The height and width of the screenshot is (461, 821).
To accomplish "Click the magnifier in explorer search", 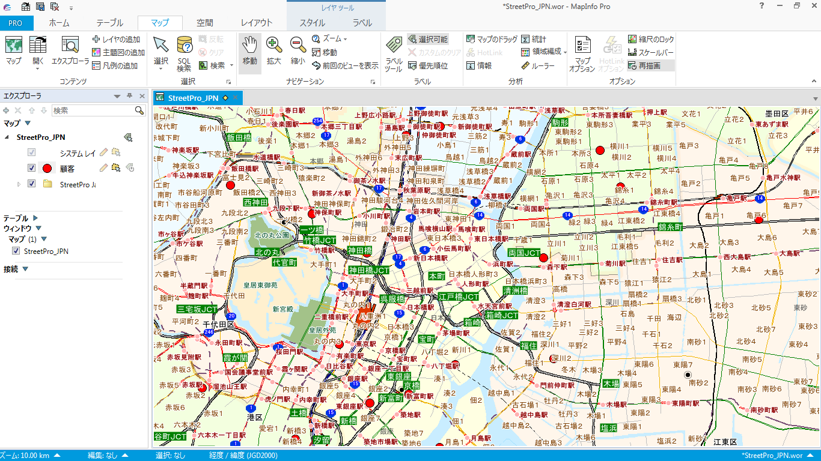I will (139, 110).
